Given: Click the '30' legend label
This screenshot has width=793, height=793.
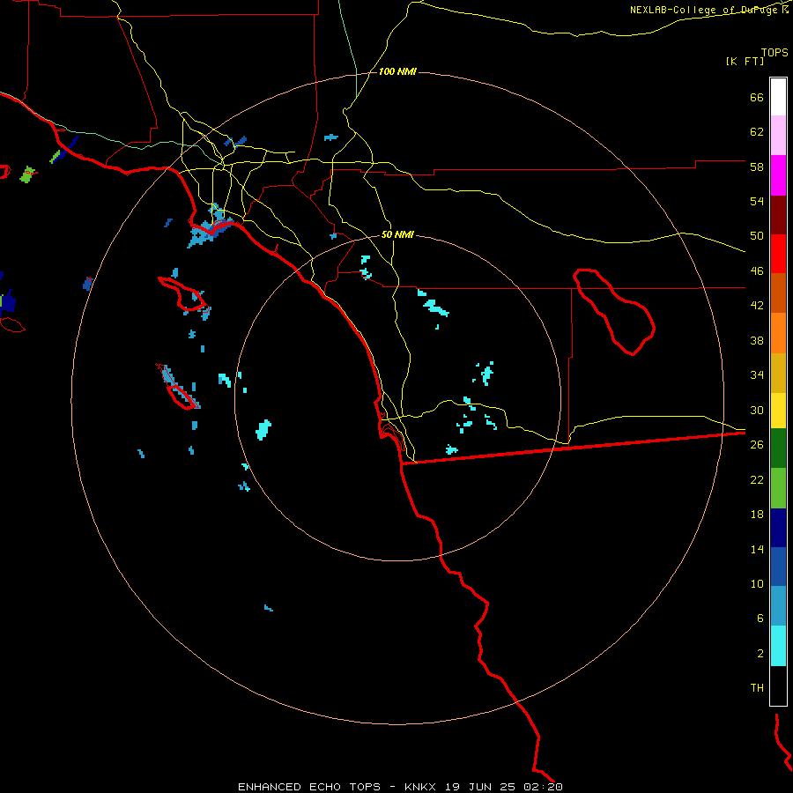Looking at the screenshot, I should 757,410.
